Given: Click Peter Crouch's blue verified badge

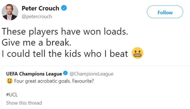Looking at the screenshot, I should 64,8.
